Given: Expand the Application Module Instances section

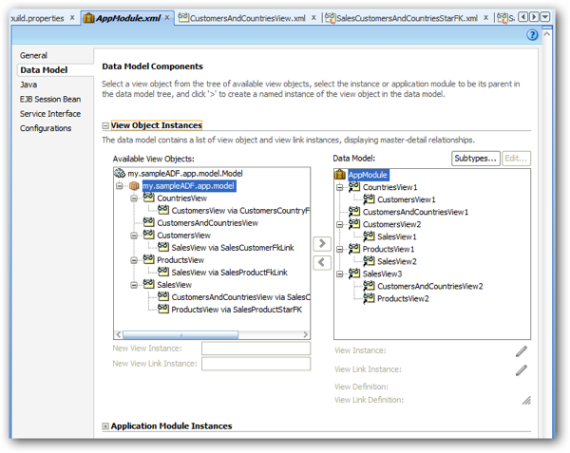Looking at the screenshot, I should (105, 426).
